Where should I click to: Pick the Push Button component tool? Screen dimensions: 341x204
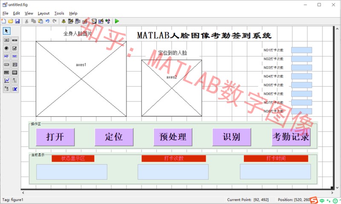tap(6, 40)
